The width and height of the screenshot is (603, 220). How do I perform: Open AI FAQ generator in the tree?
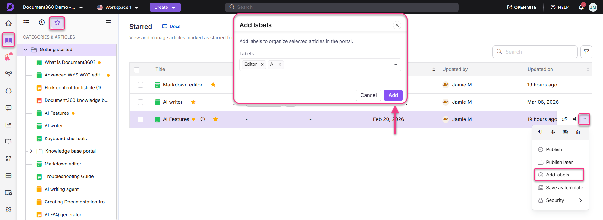pos(63,215)
